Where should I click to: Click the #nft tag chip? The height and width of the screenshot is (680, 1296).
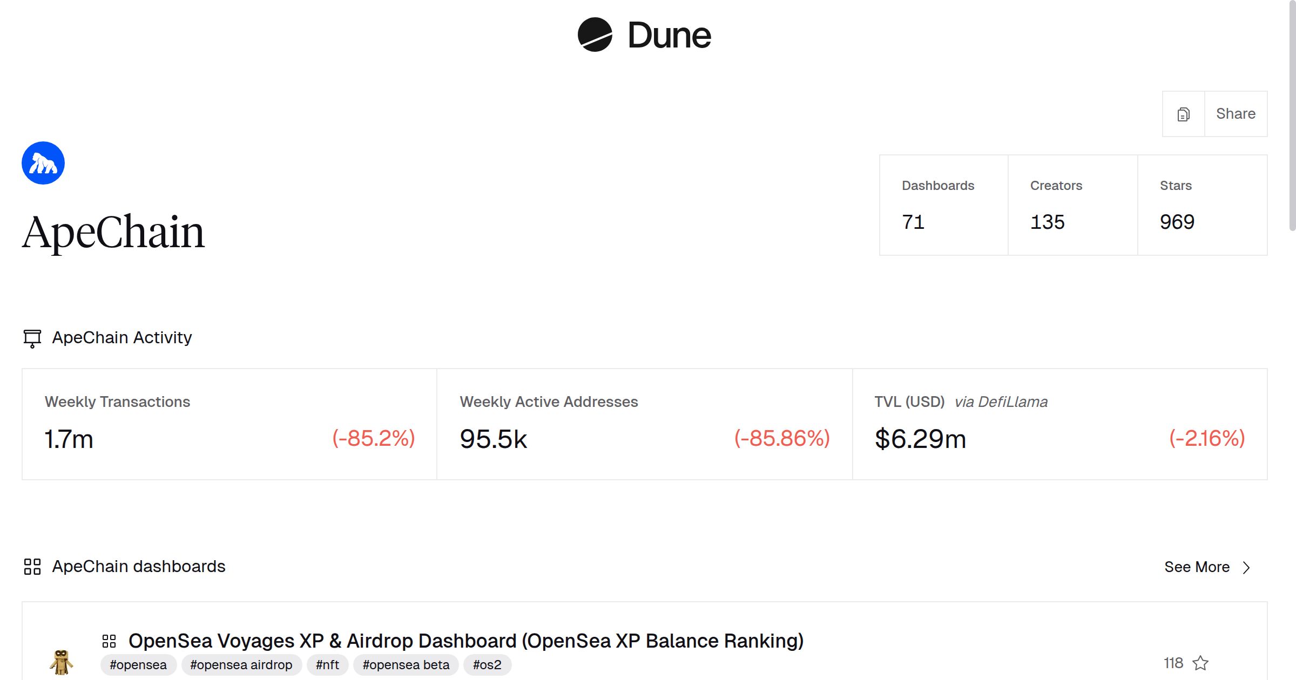click(x=327, y=665)
